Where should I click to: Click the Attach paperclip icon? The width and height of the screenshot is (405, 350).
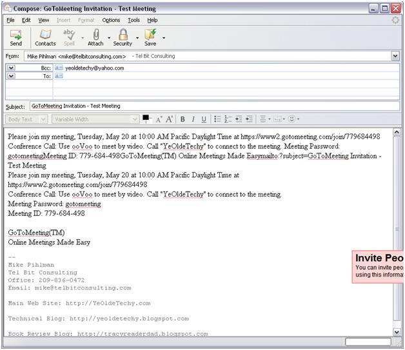pos(95,37)
